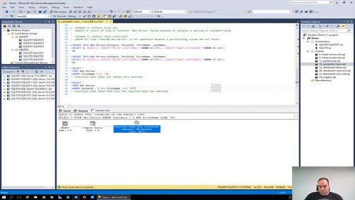355x200 pixels.
Task: Click the SELECT node in execution plan
Action: click(65, 126)
